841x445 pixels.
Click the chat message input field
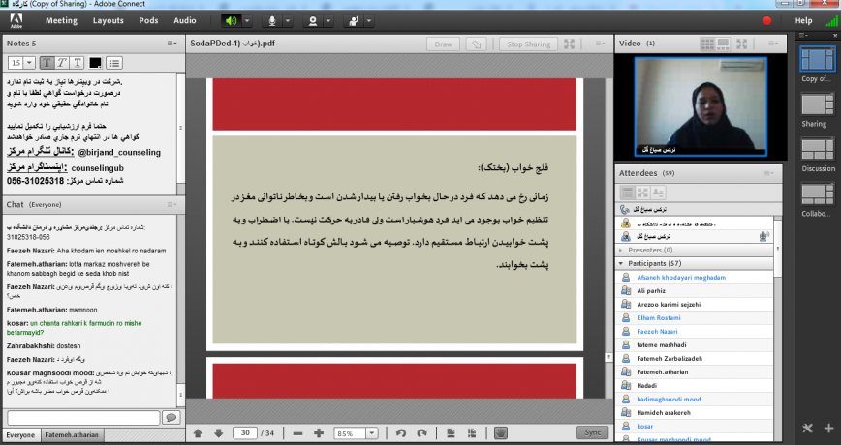82,417
